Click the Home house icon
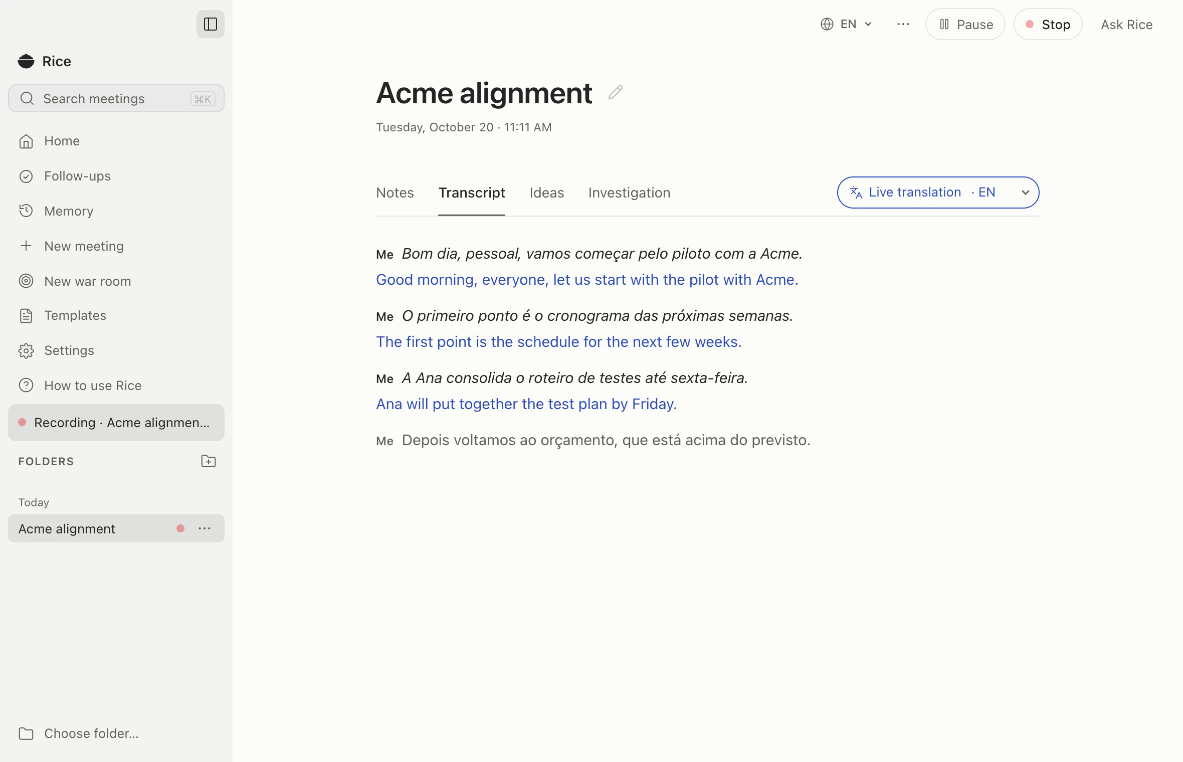 pyautogui.click(x=26, y=141)
